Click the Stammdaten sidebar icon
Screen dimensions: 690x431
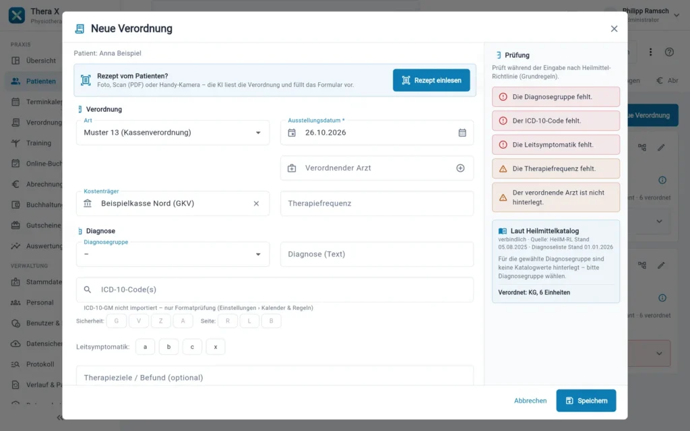coord(15,282)
